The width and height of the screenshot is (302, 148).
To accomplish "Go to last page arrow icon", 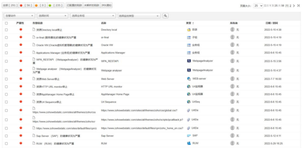I will pos(298,6).
